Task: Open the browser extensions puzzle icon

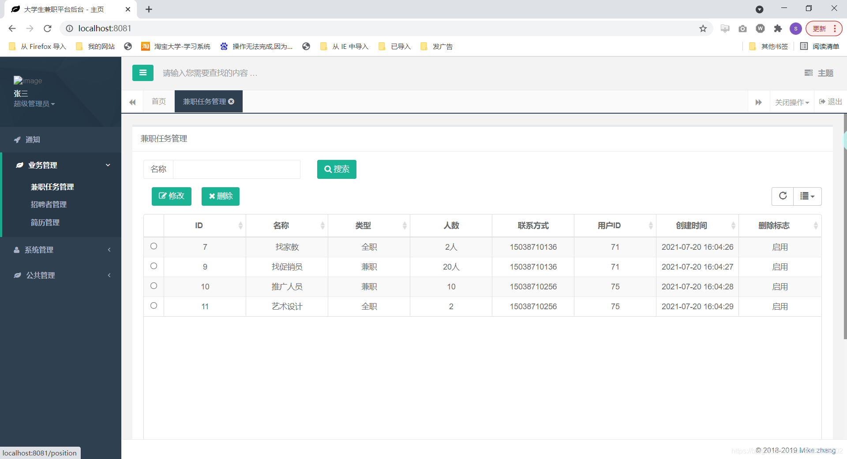Action: point(778,29)
